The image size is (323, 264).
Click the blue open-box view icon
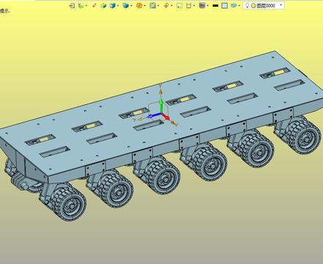pyautogui.click(x=126, y=5)
